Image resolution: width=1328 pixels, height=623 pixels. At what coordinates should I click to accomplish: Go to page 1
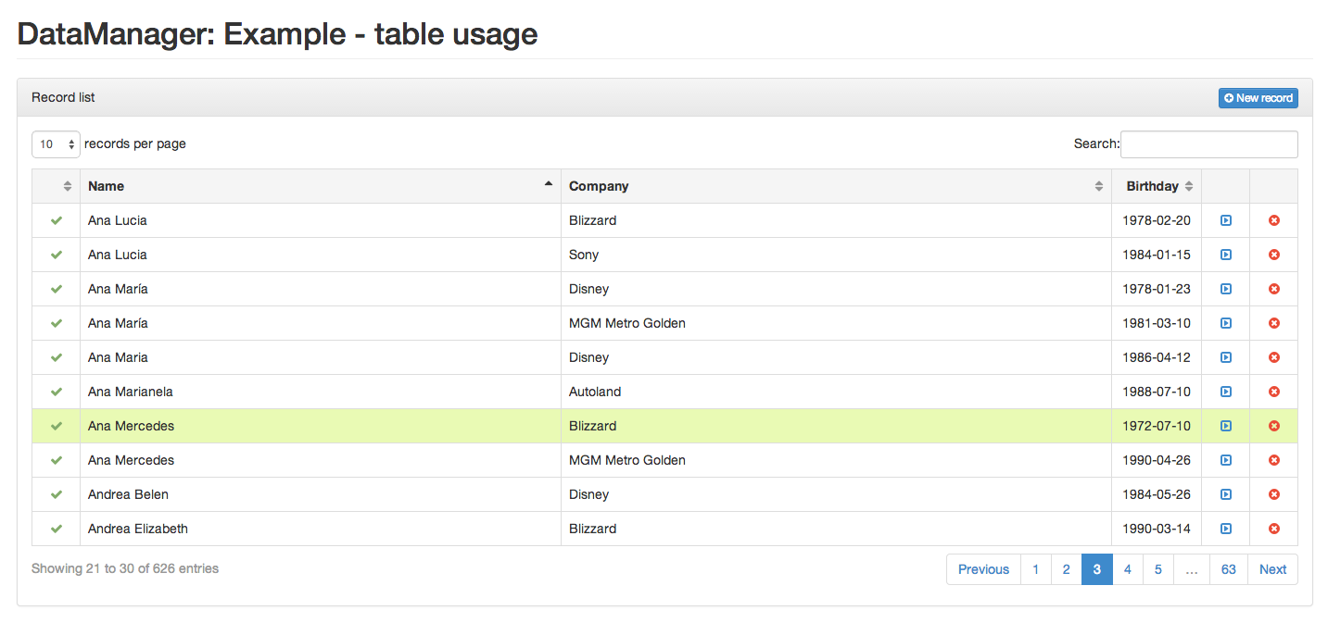click(x=1035, y=569)
